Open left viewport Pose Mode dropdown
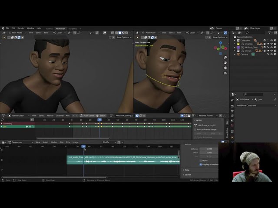The height and width of the screenshot is (208, 278). tap(17, 33)
